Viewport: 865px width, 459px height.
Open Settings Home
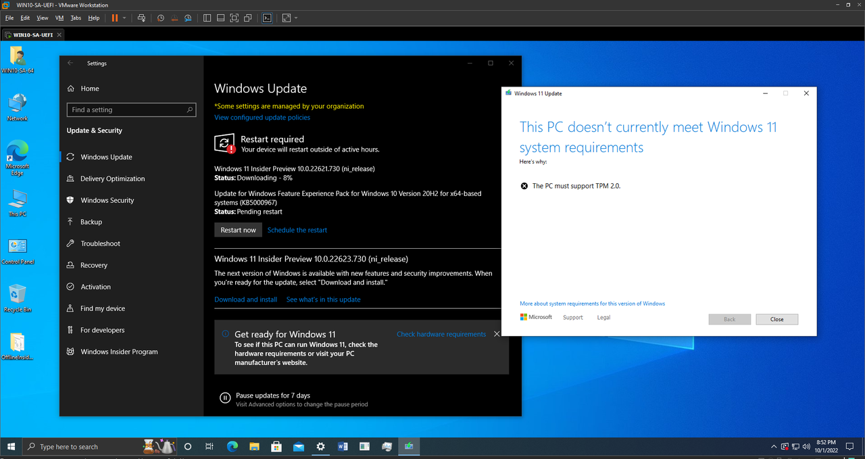coord(90,89)
